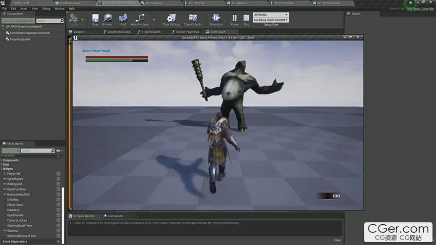
Task: Click Clear in compiler results panel
Action: [337, 240]
